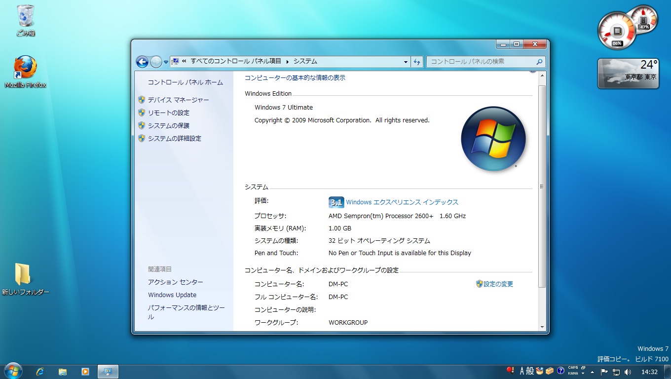Click the Control Panel taskbar button

[108, 372]
